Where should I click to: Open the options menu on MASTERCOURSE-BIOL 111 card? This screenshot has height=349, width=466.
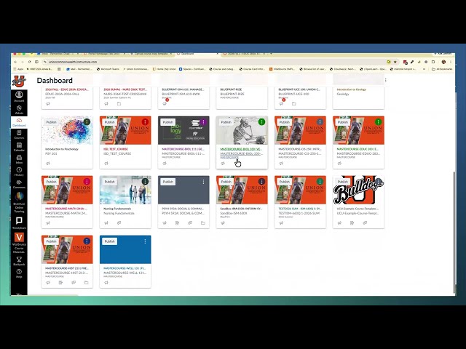point(203,122)
